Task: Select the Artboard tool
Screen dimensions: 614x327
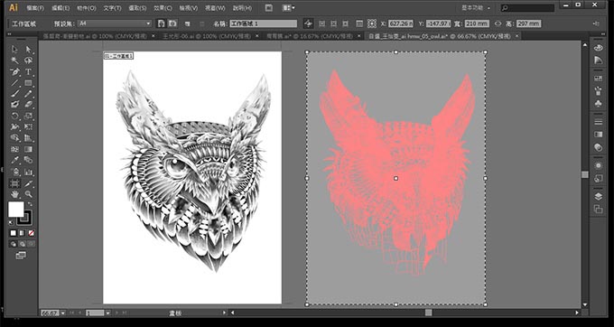Action: (x=14, y=183)
